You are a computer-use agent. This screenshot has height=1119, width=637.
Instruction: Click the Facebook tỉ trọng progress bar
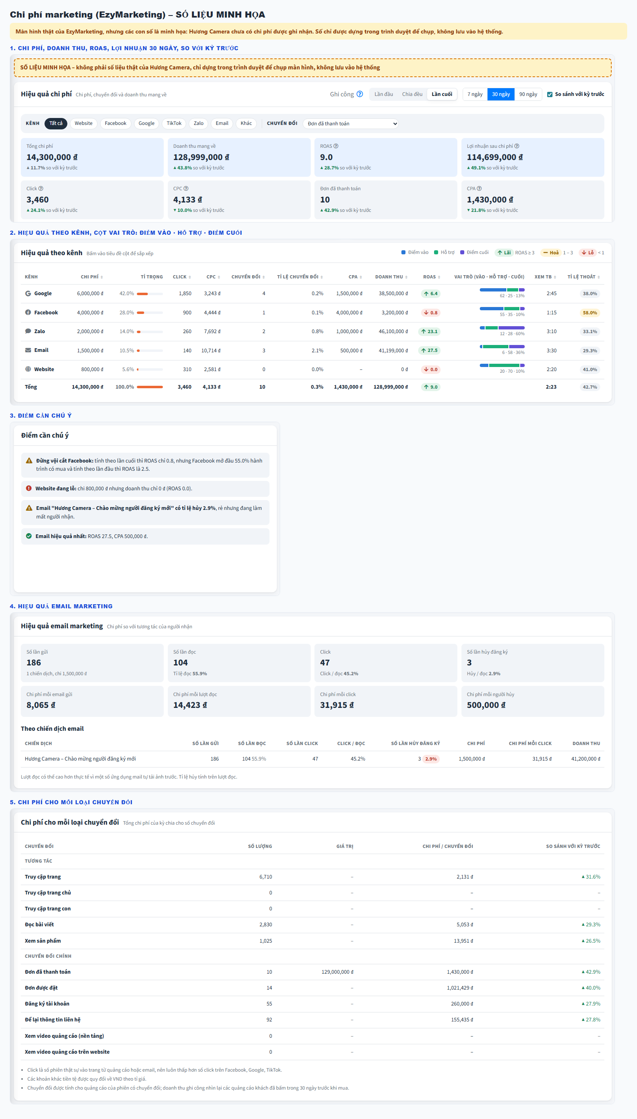tap(149, 313)
